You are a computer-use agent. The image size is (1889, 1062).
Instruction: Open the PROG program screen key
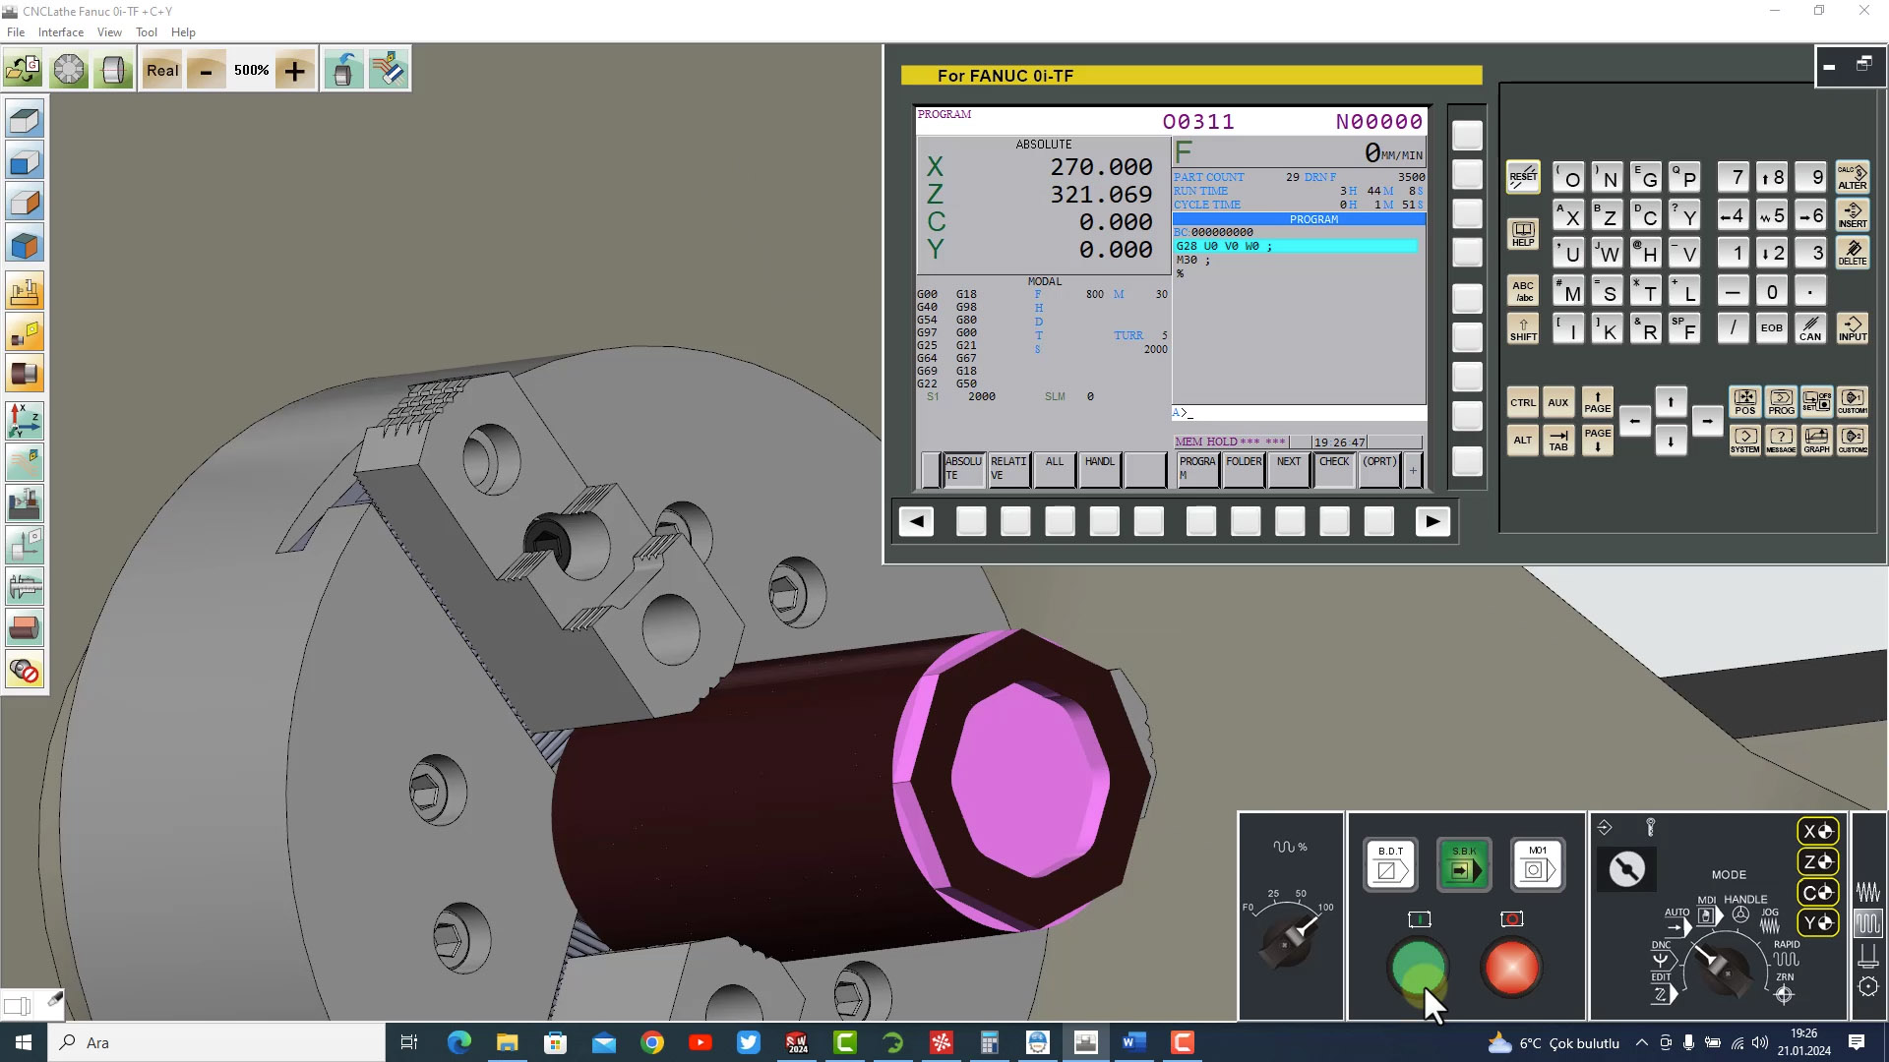[x=1781, y=401]
